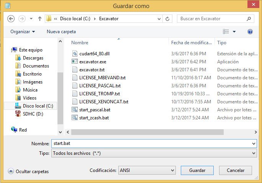
Task: Click the horizontal scrollbar thumb
Action: (147, 132)
